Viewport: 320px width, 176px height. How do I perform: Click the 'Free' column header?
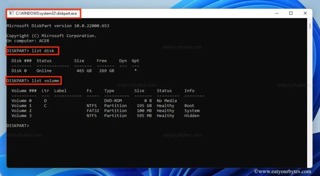click(x=102, y=61)
